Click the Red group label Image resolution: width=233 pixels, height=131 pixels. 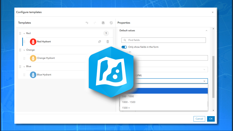tap(28, 33)
